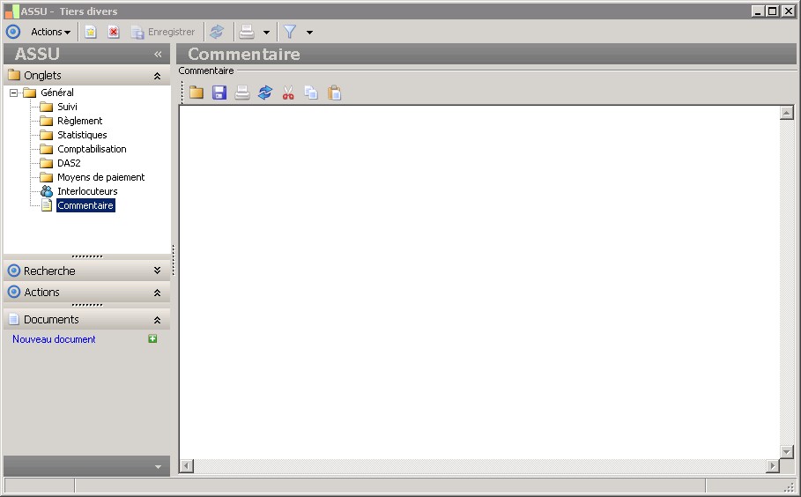Click the blue circle icon beside Recherche
This screenshot has height=497, width=801.
[14, 271]
